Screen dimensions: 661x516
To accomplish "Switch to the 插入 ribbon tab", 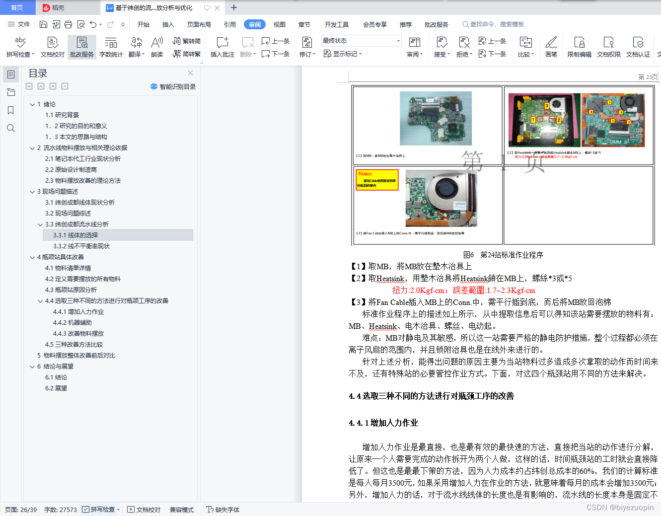I will (168, 24).
